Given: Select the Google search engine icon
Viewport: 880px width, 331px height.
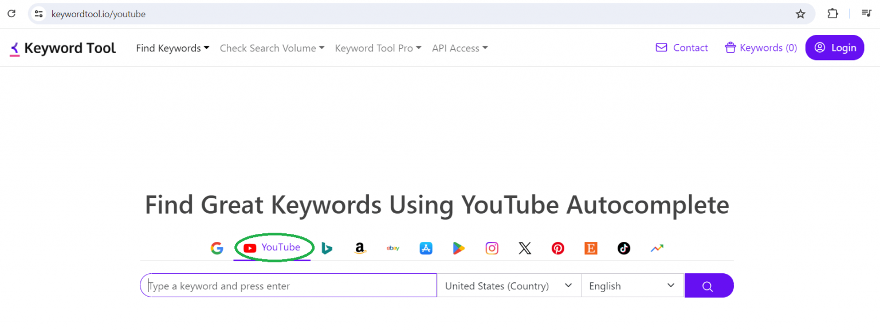Looking at the screenshot, I should [217, 248].
